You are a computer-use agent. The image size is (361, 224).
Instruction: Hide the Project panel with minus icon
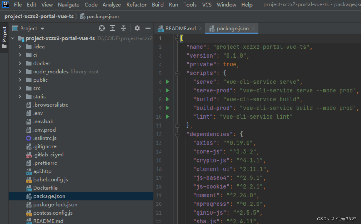coord(148,28)
